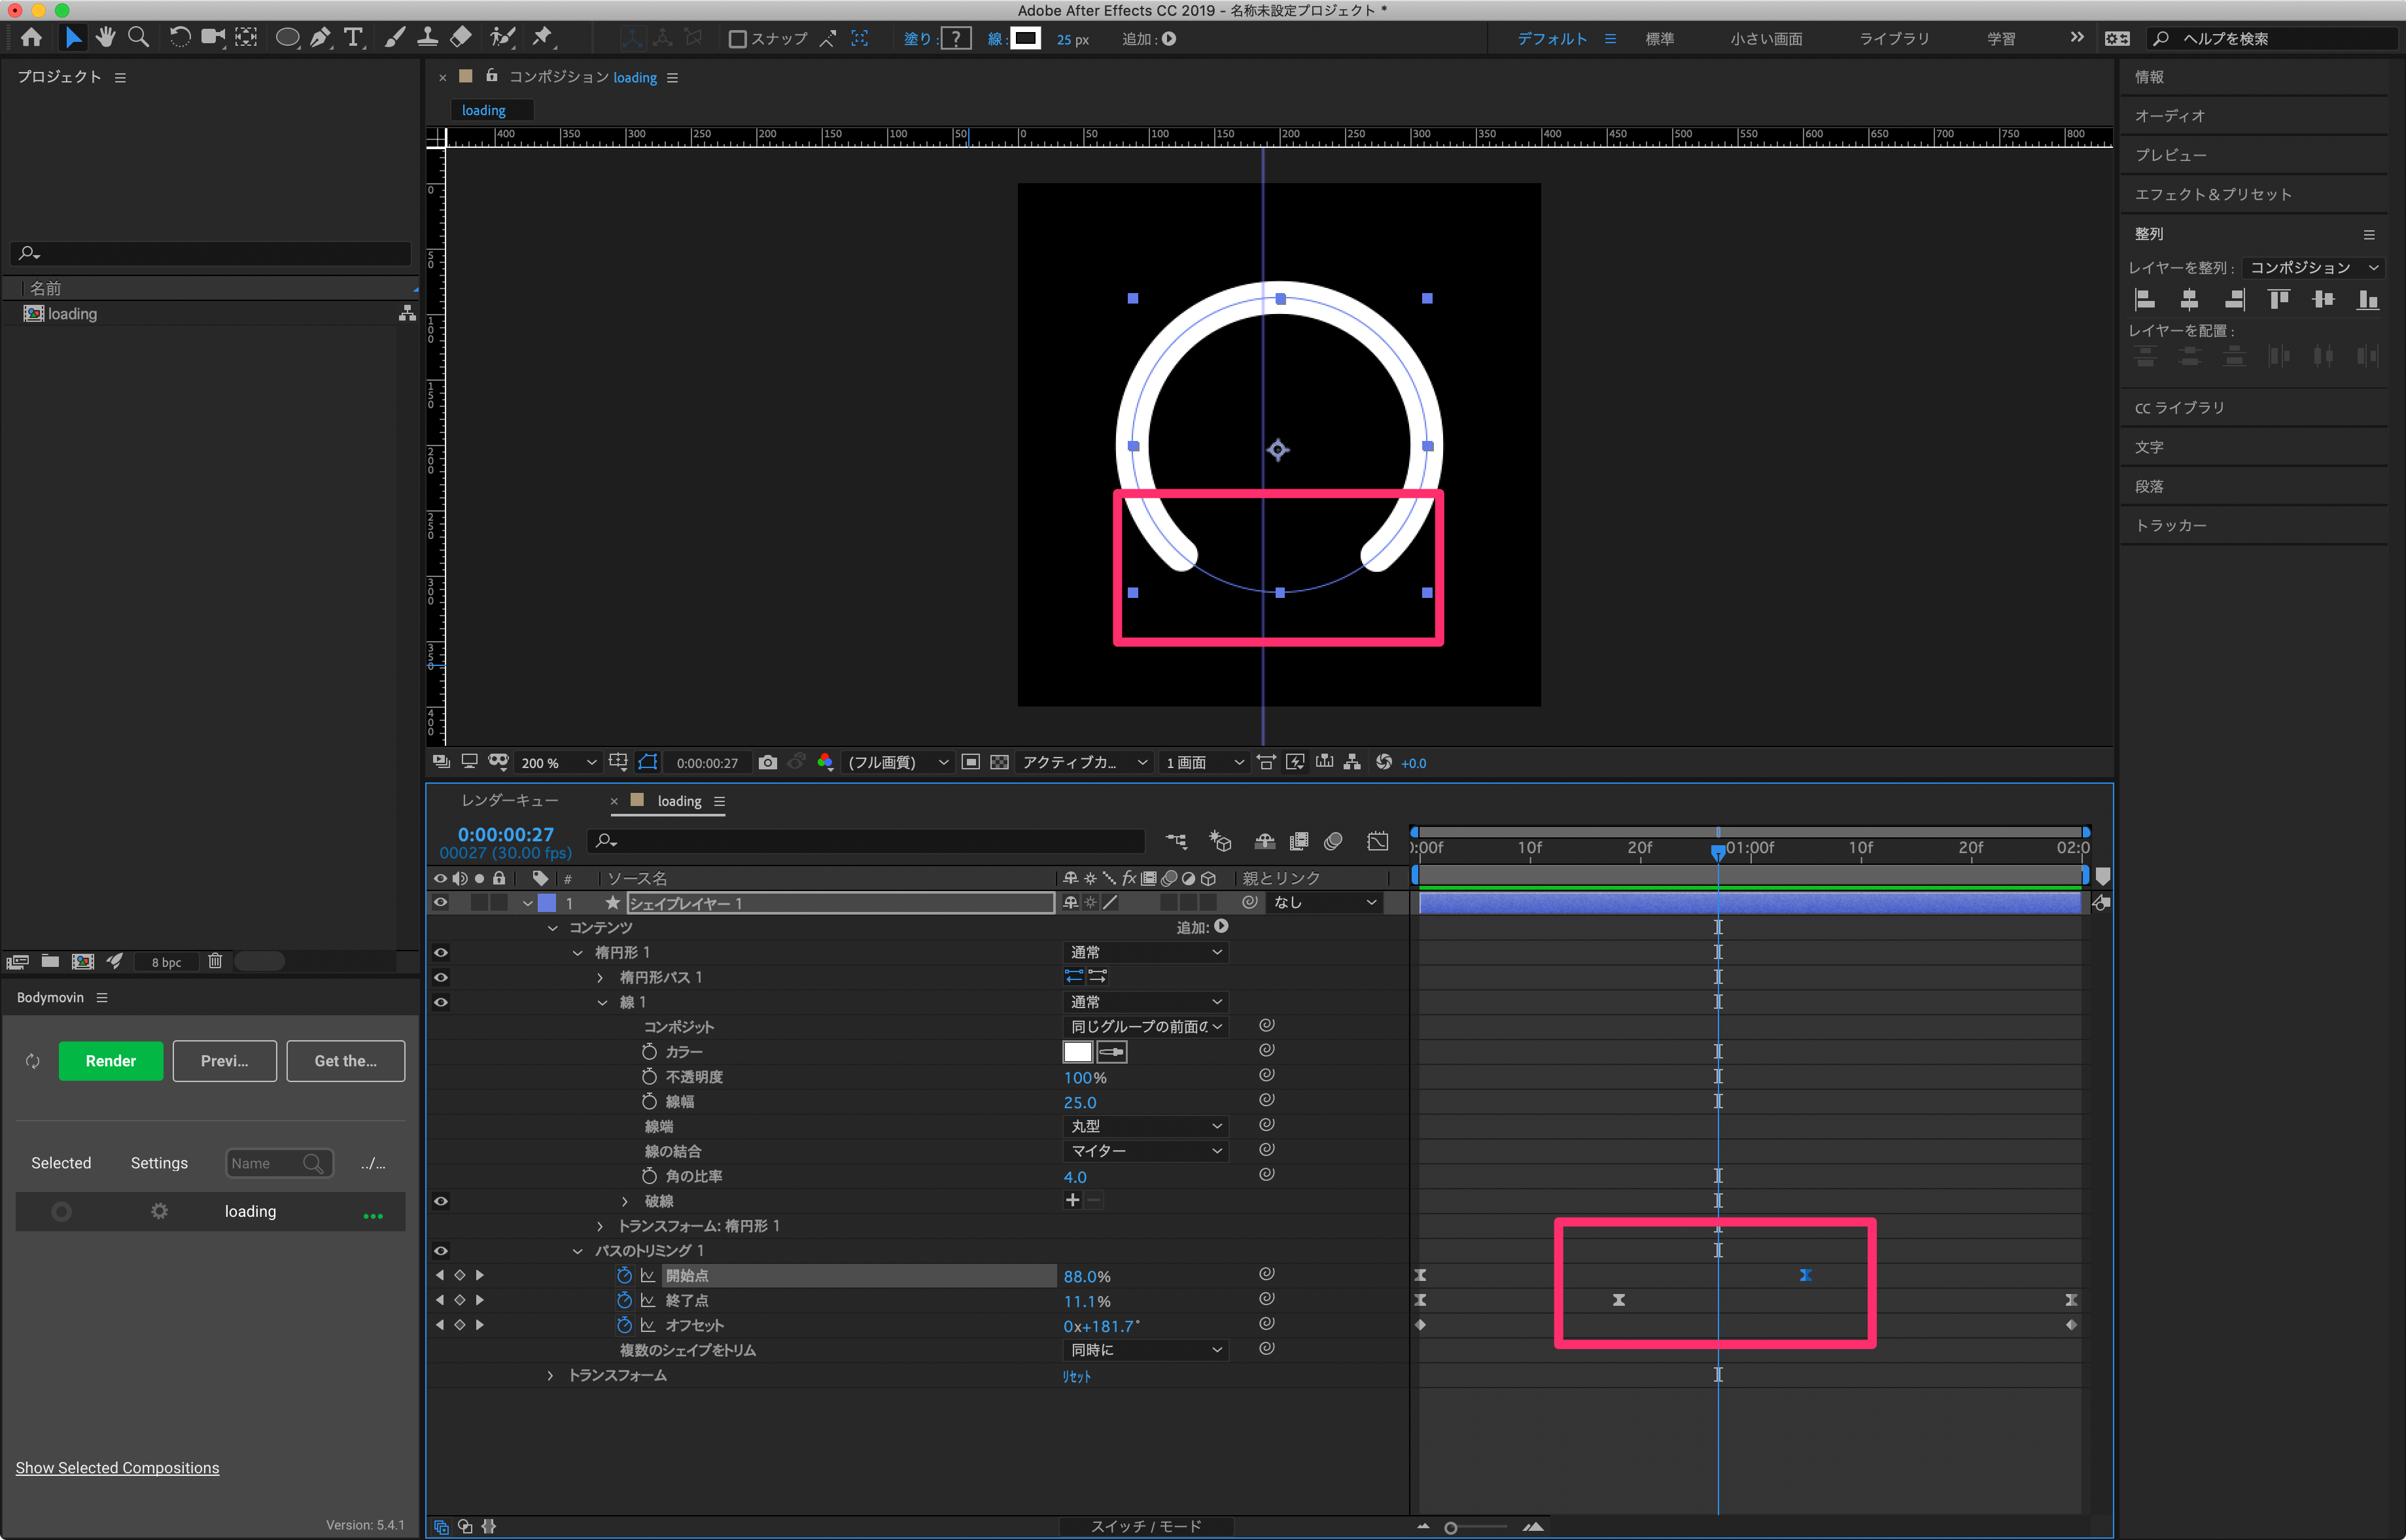This screenshot has width=2406, height=1540.
Task: Toggle visibility of 線 1 stroke
Action: (440, 1003)
